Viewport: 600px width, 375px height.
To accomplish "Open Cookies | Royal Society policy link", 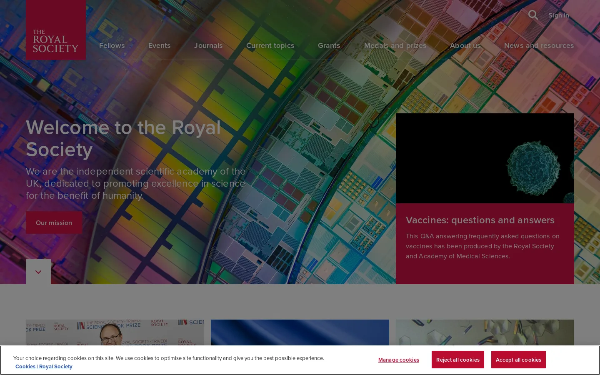I will tap(44, 367).
